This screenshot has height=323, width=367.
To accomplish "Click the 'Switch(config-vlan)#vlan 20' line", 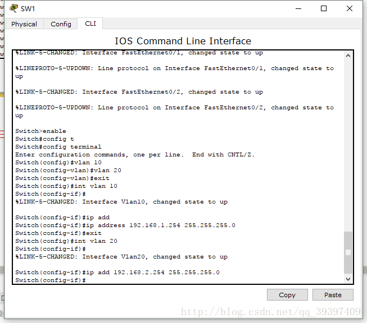I will pos(68,170).
